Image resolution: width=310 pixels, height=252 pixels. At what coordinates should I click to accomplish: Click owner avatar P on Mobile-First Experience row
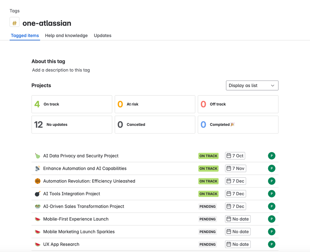272,219
